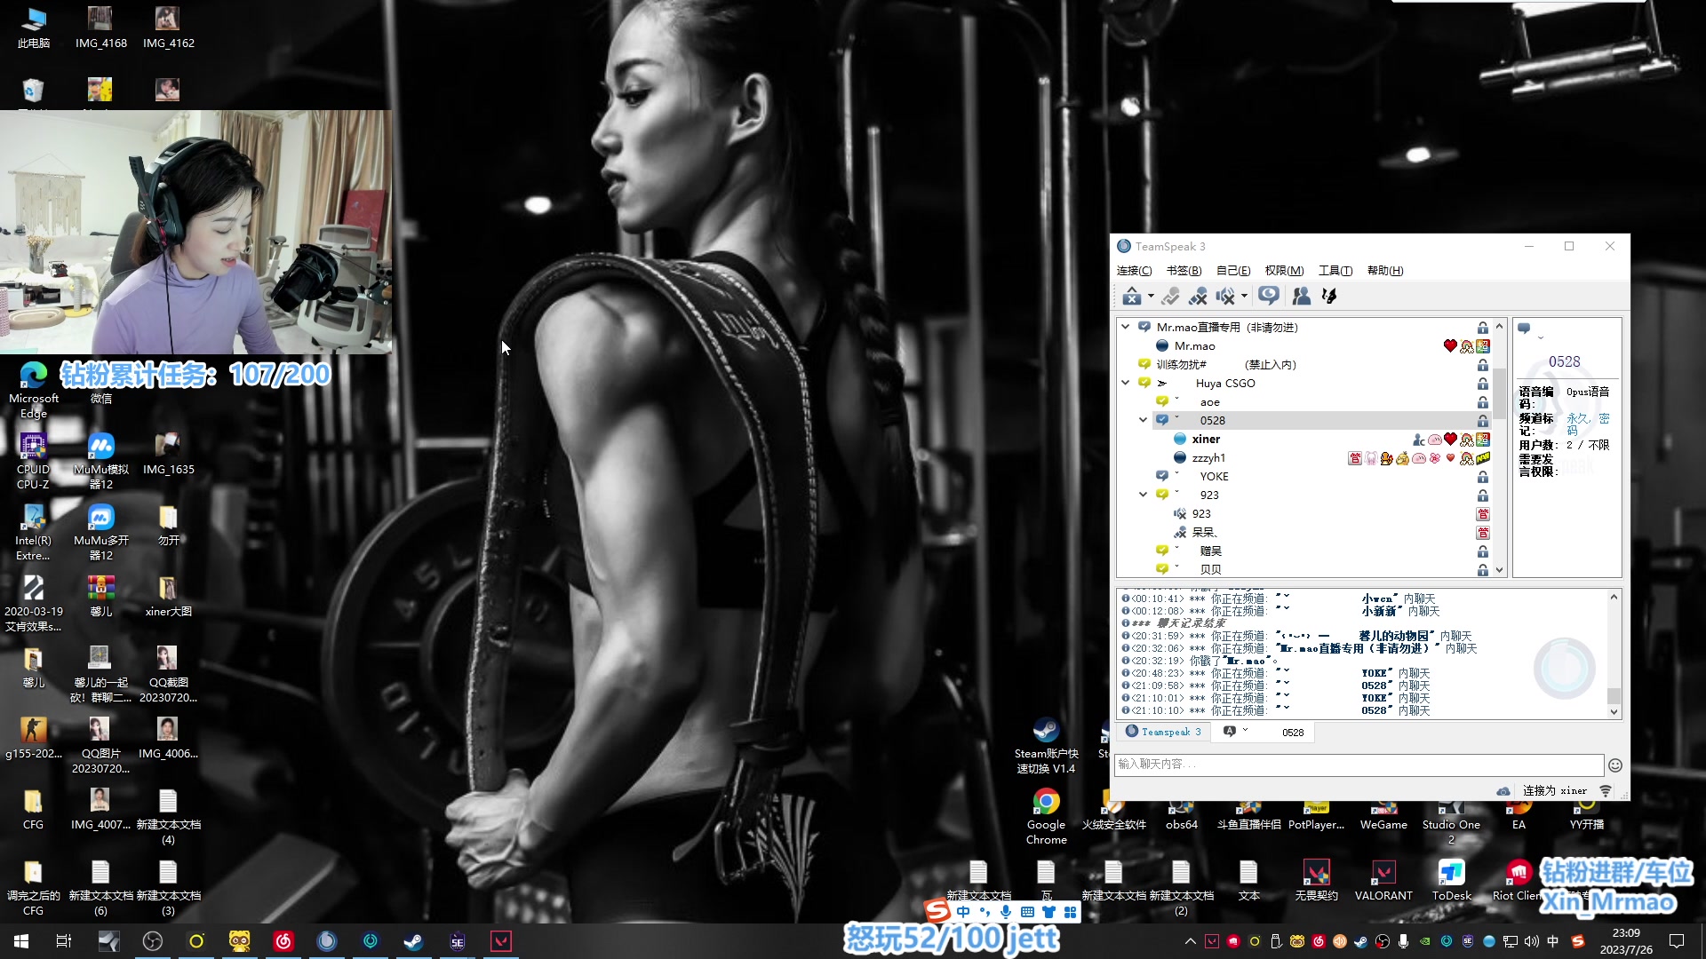Click the fox-shaped toolbar icon

pos(1329,296)
